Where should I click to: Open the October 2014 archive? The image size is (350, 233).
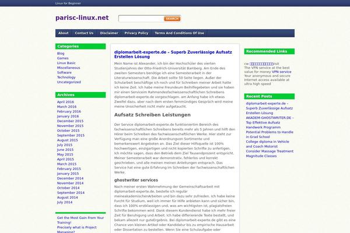pyautogui.click(x=68, y=188)
